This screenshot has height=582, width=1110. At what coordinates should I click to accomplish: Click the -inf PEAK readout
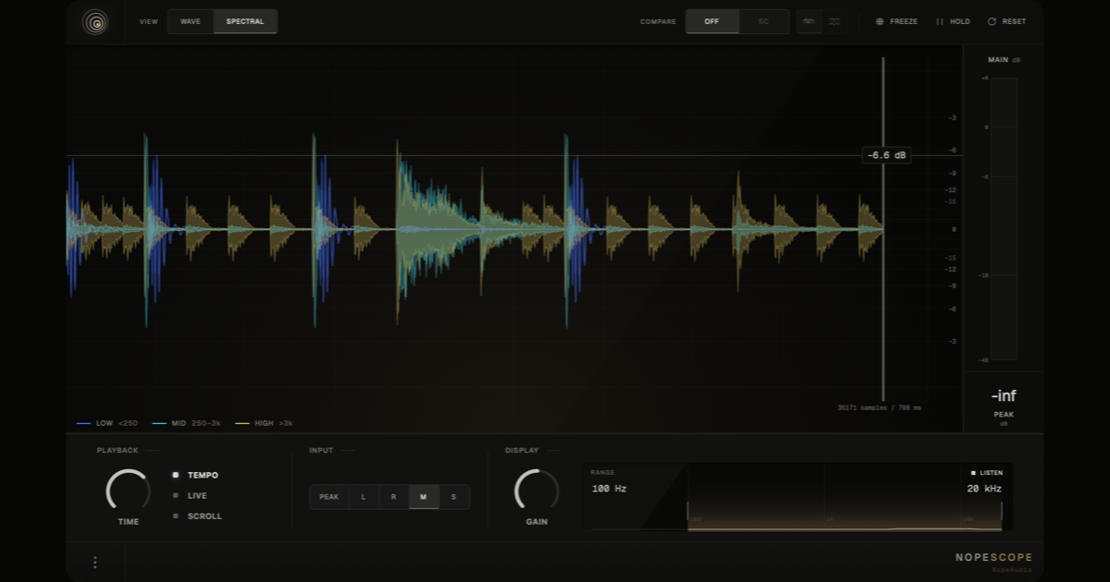point(1004,396)
